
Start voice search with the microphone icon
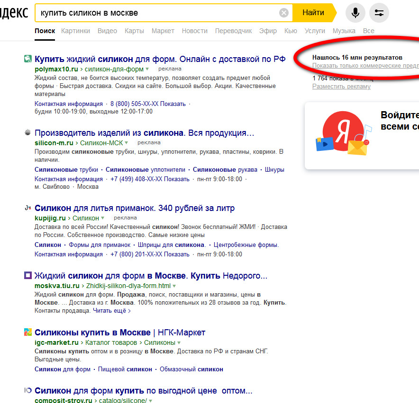pos(355,13)
